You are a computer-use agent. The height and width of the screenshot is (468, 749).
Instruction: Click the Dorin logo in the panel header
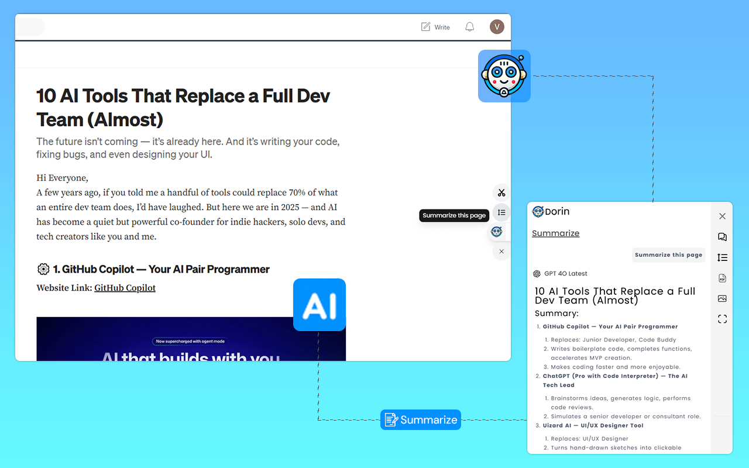point(551,211)
